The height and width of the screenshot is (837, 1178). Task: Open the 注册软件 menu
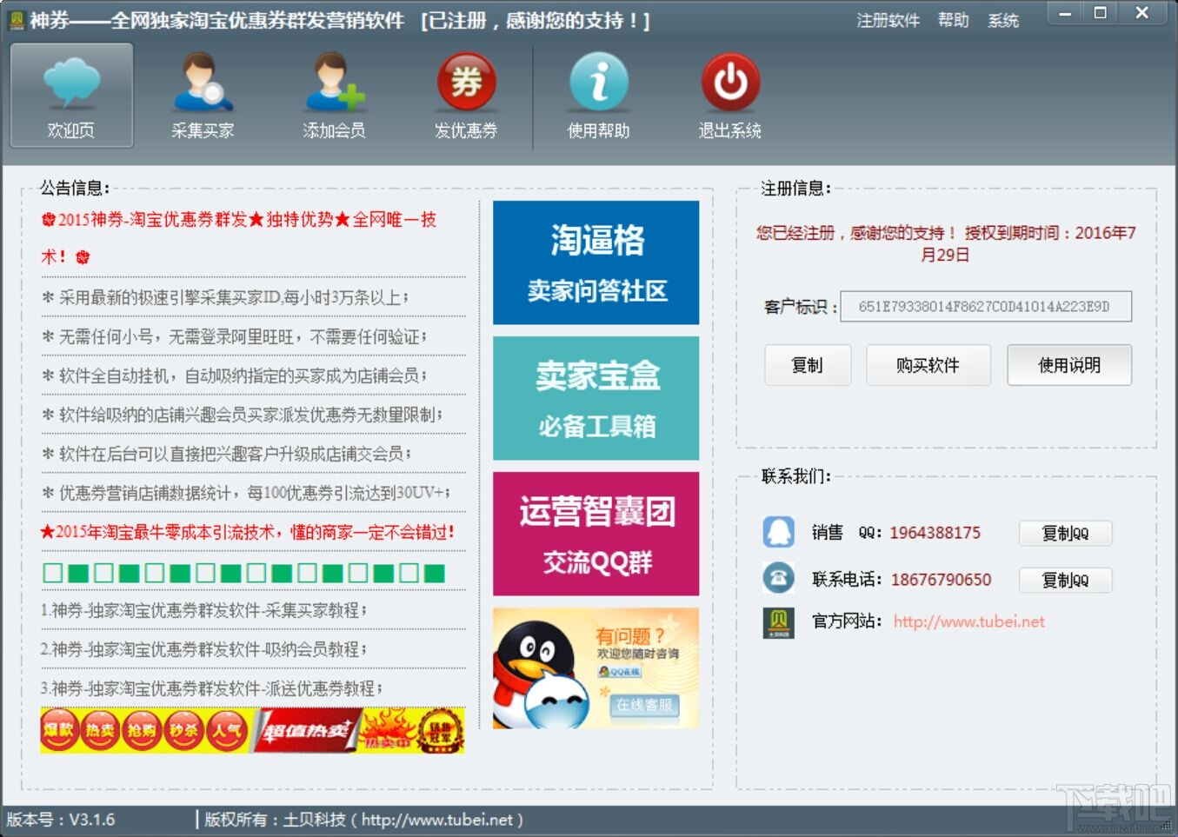click(888, 20)
